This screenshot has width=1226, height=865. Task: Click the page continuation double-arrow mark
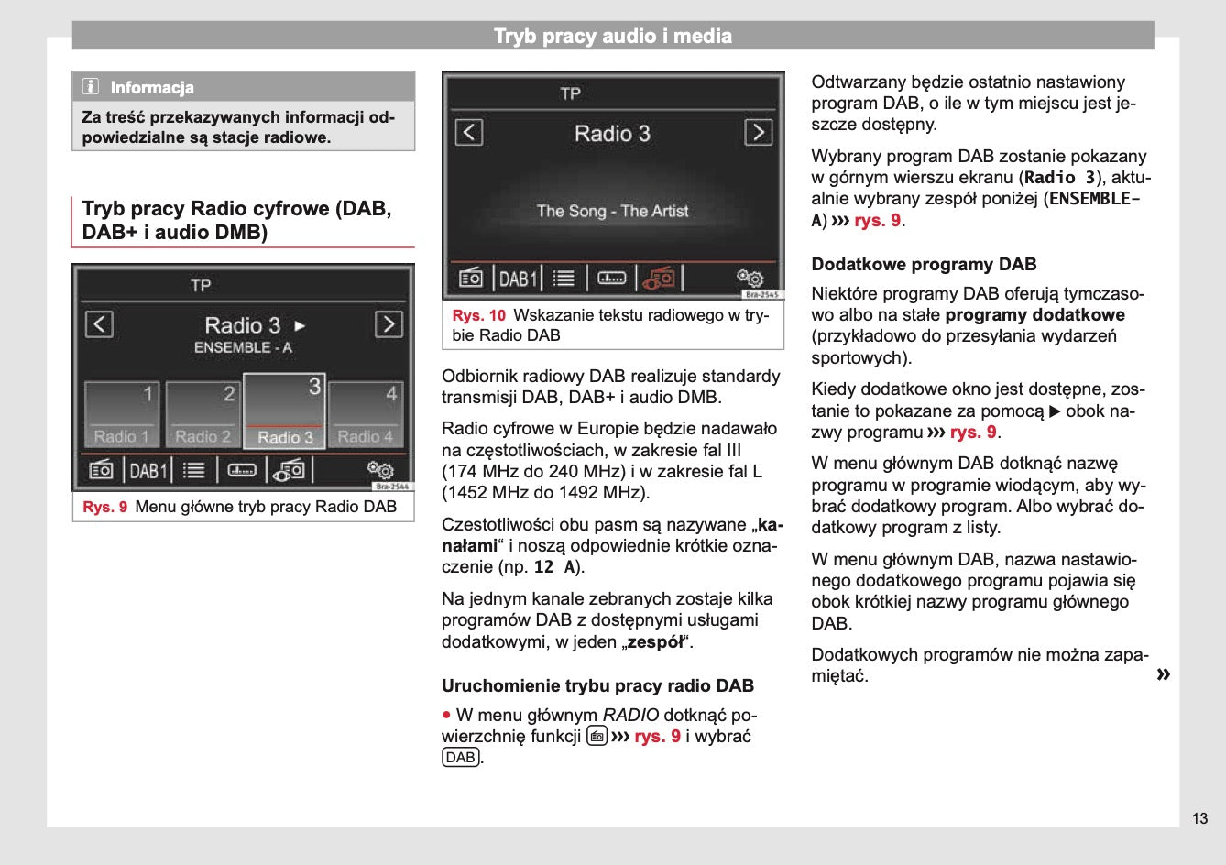click(x=1163, y=675)
